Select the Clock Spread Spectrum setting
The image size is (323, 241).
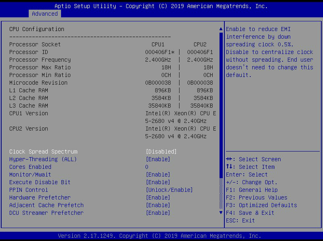43,152
